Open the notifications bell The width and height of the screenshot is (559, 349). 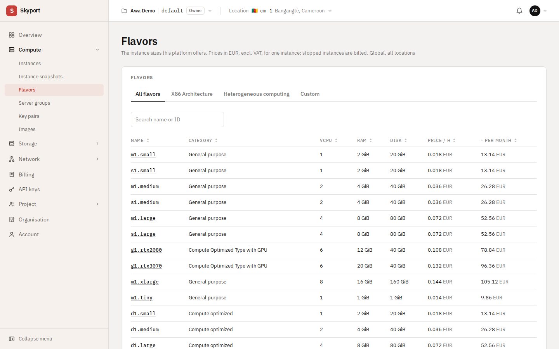pos(519,11)
